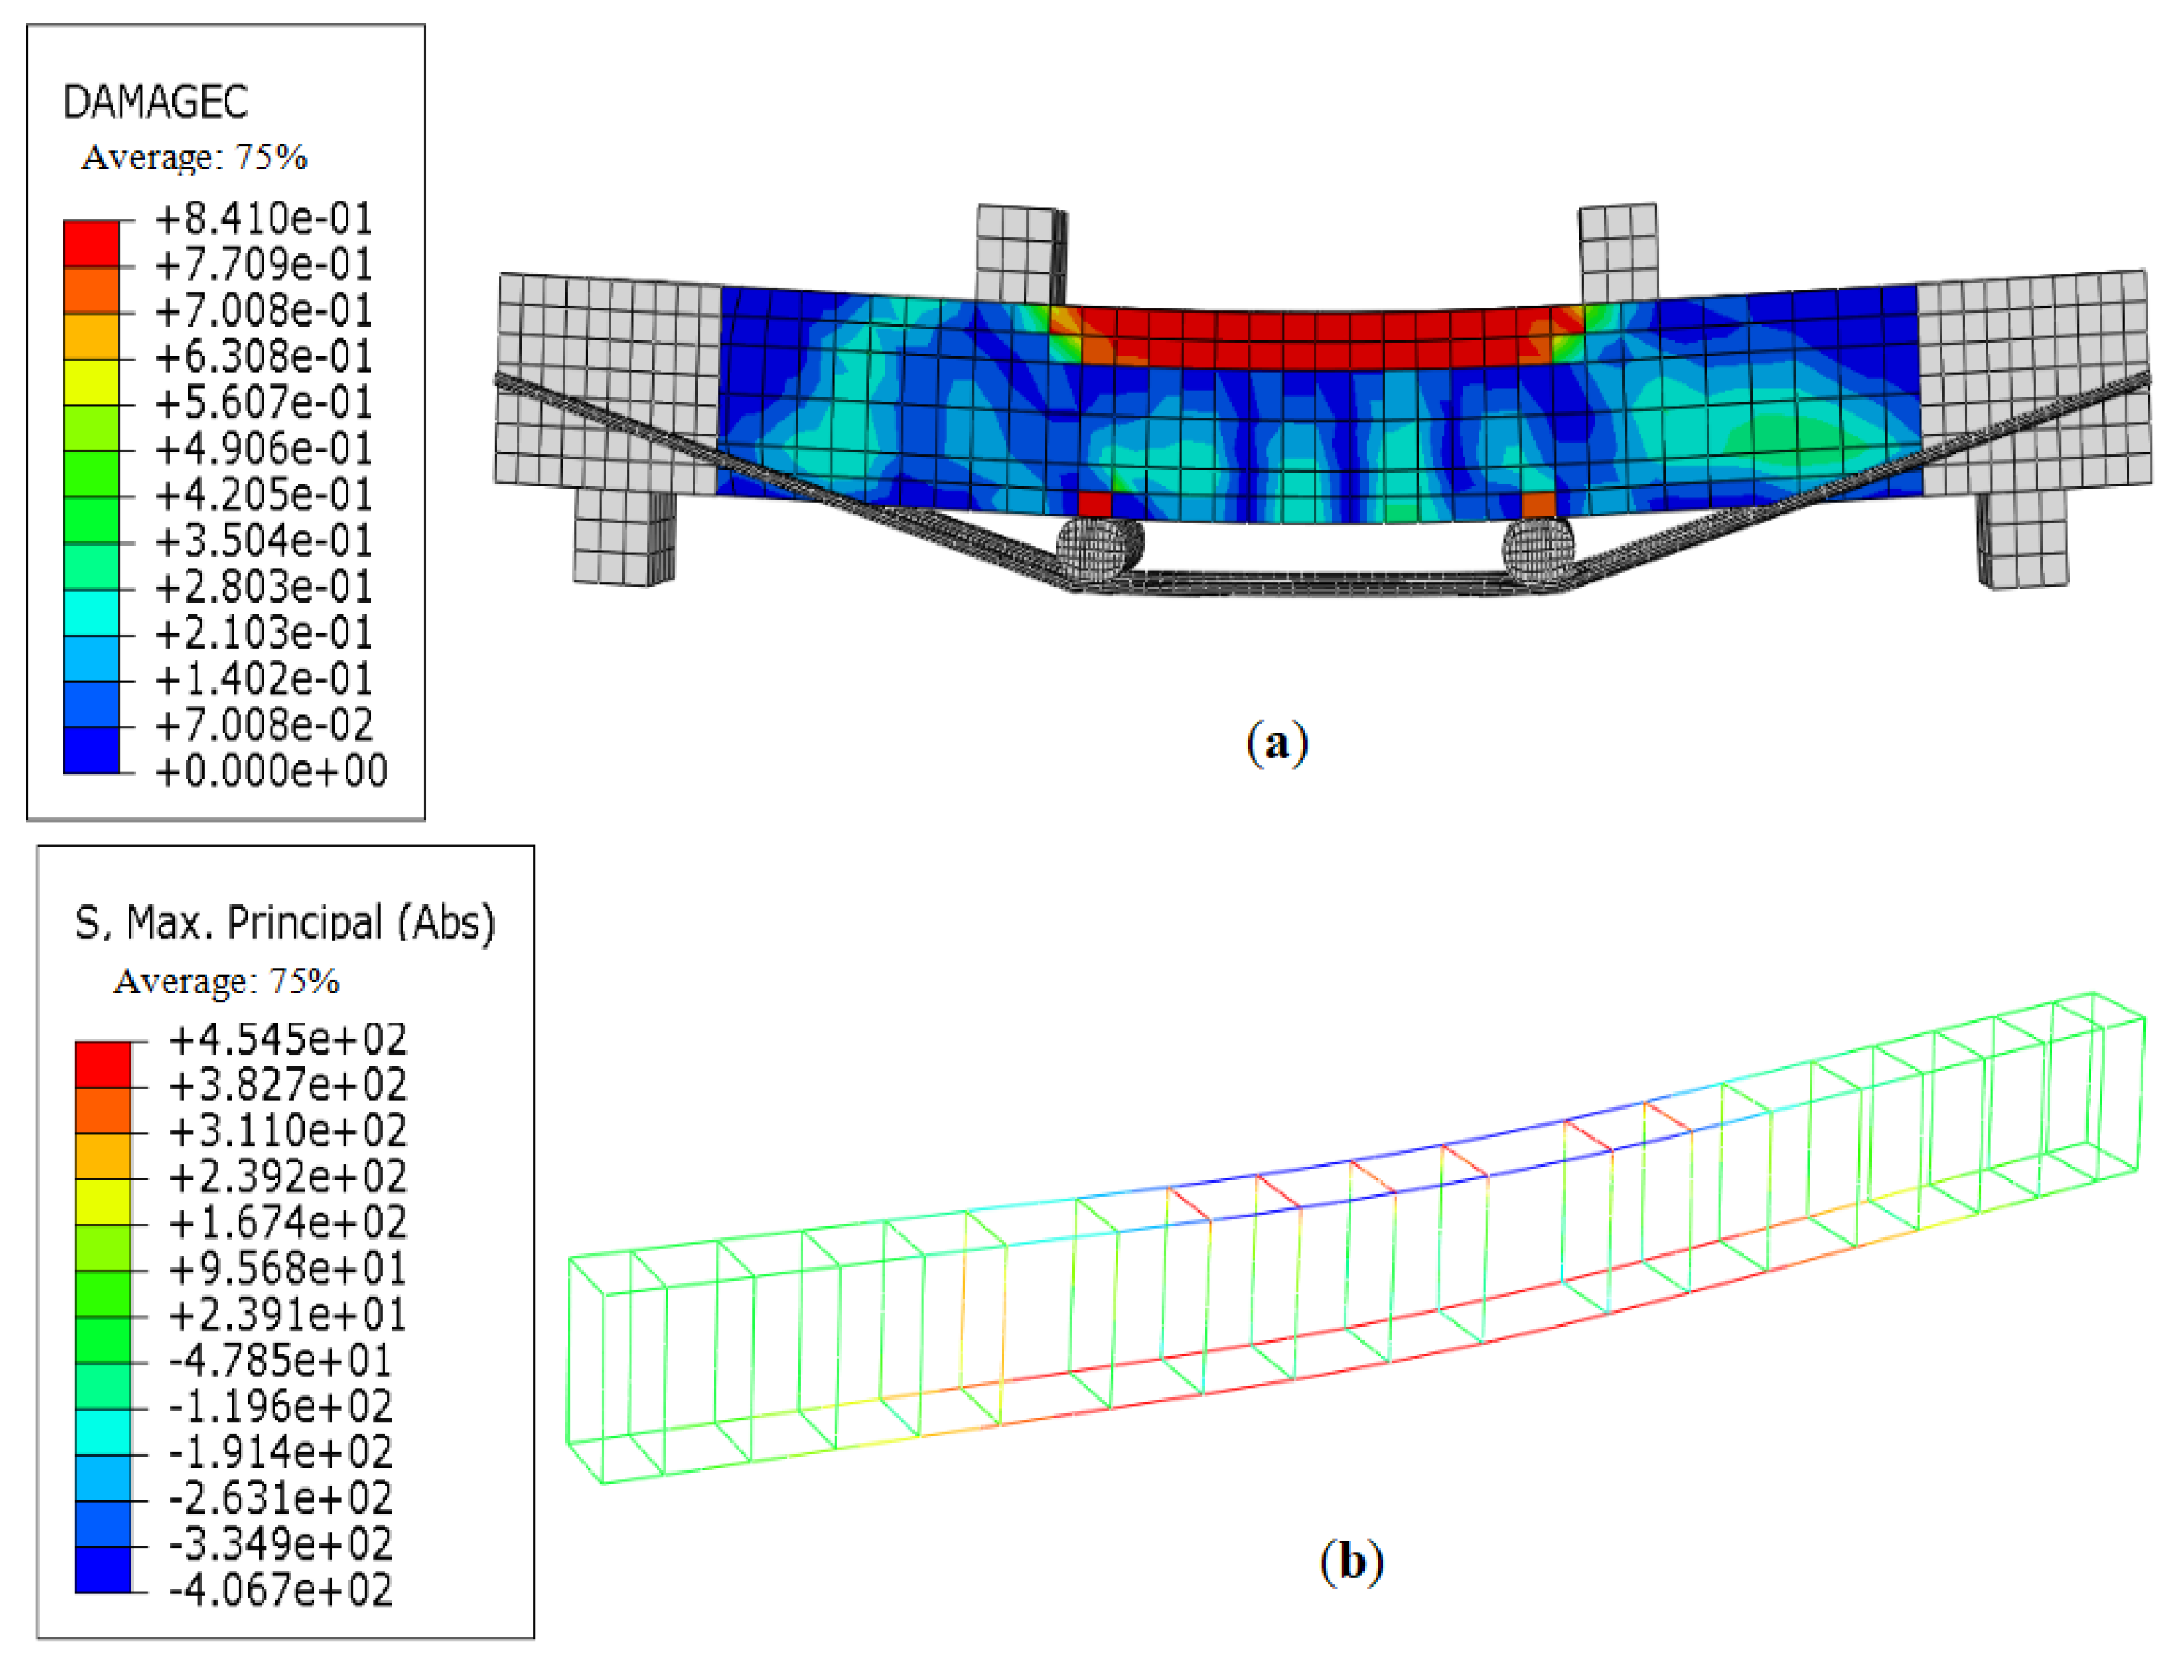Click the Average: 75% text in DAMAGEC legend

click(194, 158)
